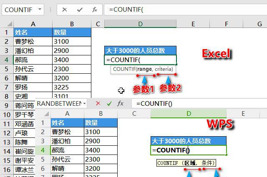Screen dimensions: 267x177
Task: Select all cells via WPS corner triangle
Action: click(x=46, y=114)
